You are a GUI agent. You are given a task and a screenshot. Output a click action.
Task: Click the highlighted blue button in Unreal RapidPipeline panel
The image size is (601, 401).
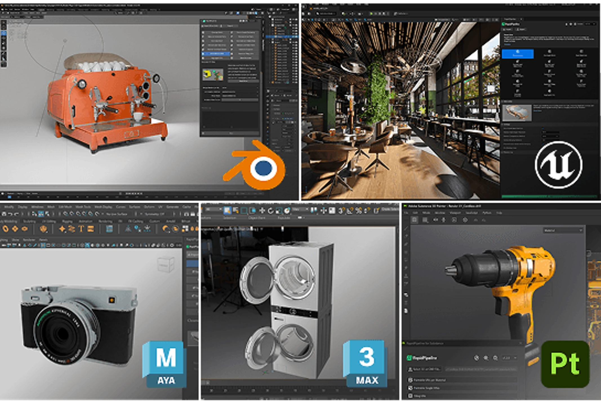pos(517,54)
